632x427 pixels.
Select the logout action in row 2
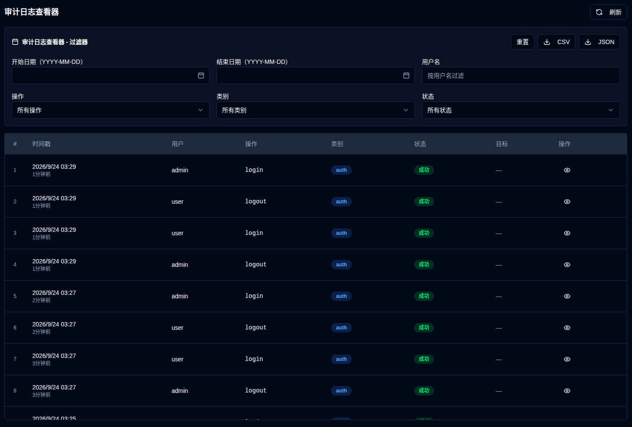(x=256, y=202)
